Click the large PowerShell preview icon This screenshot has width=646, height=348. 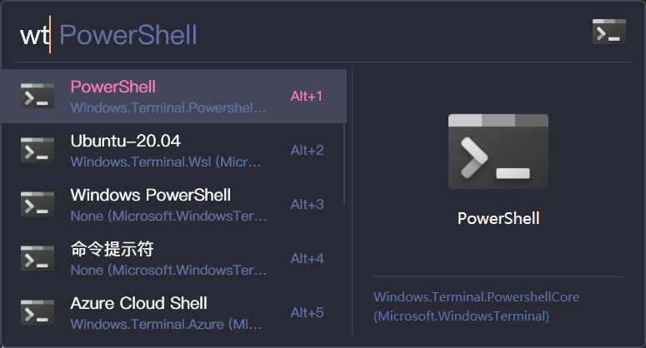(x=498, y=152)
